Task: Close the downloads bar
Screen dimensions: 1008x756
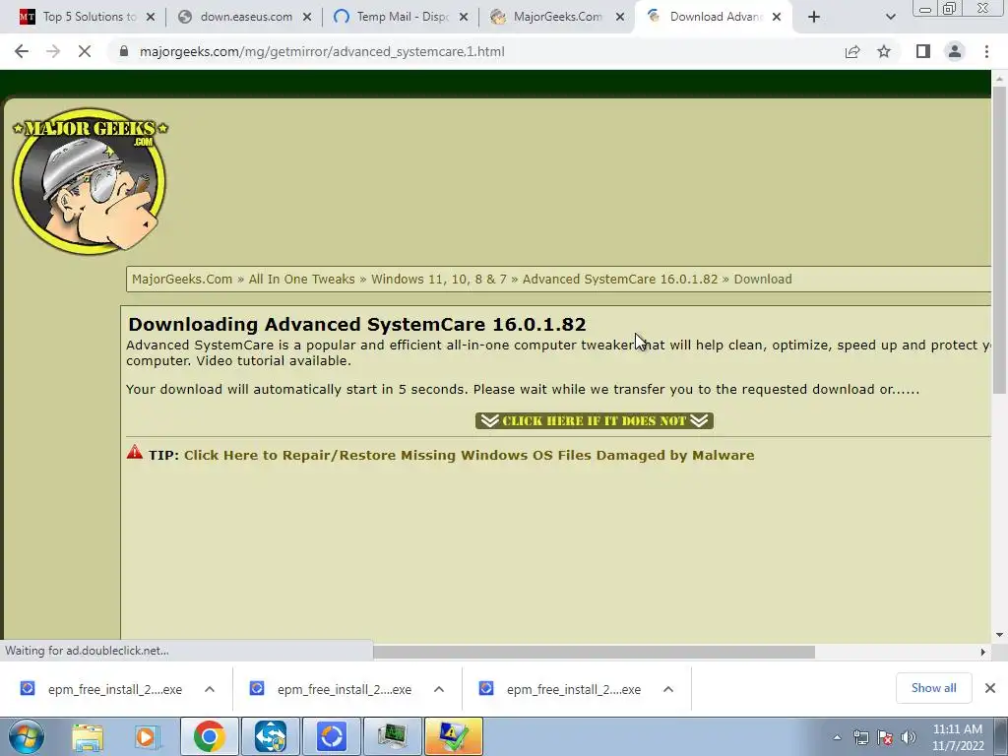Action: tap(990, 688)
